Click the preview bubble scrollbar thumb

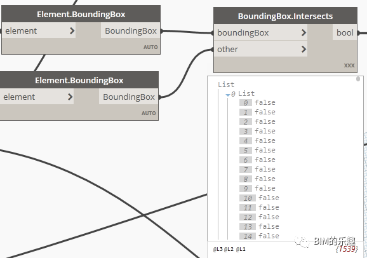(x=358, y=79)
